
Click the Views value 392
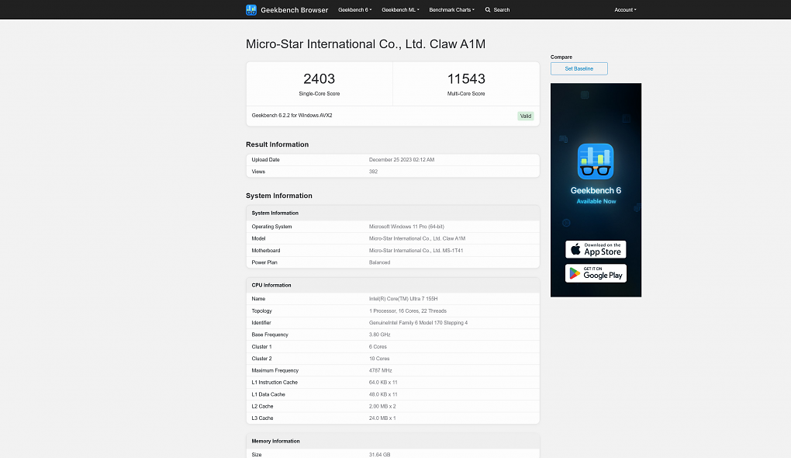373,172
